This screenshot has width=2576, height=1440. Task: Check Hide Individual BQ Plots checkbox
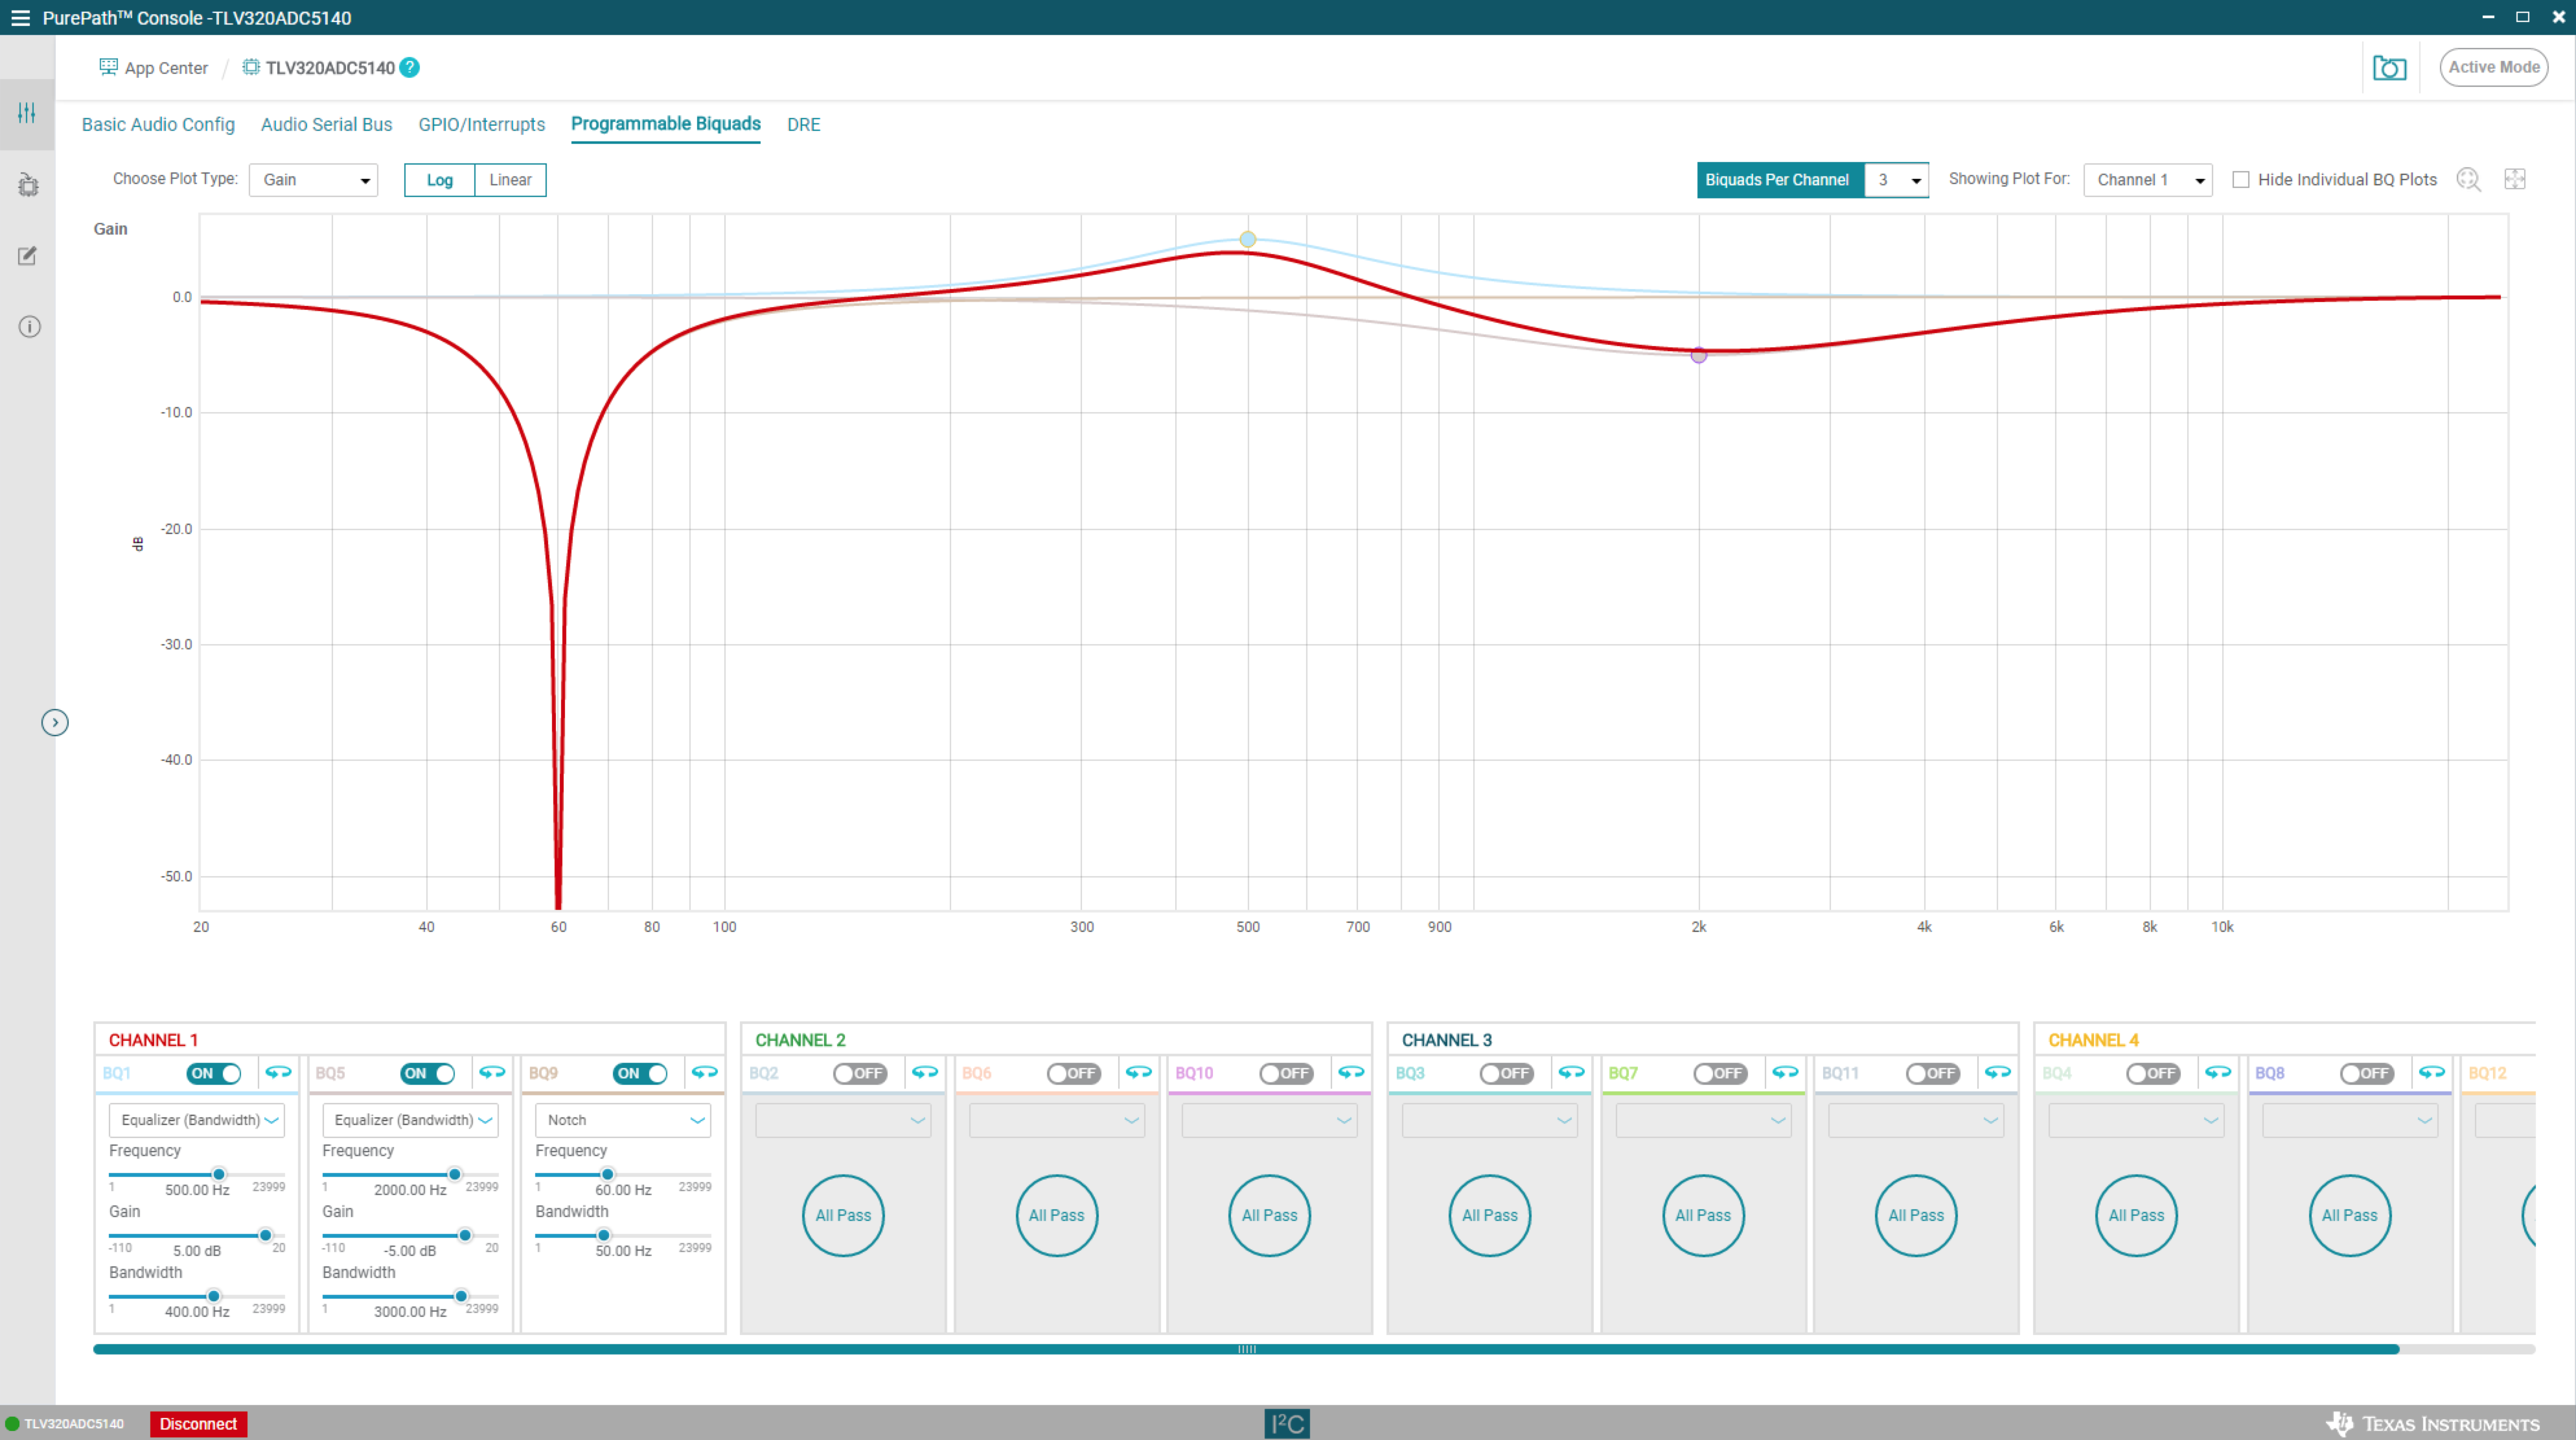(x=2241, y=180)
